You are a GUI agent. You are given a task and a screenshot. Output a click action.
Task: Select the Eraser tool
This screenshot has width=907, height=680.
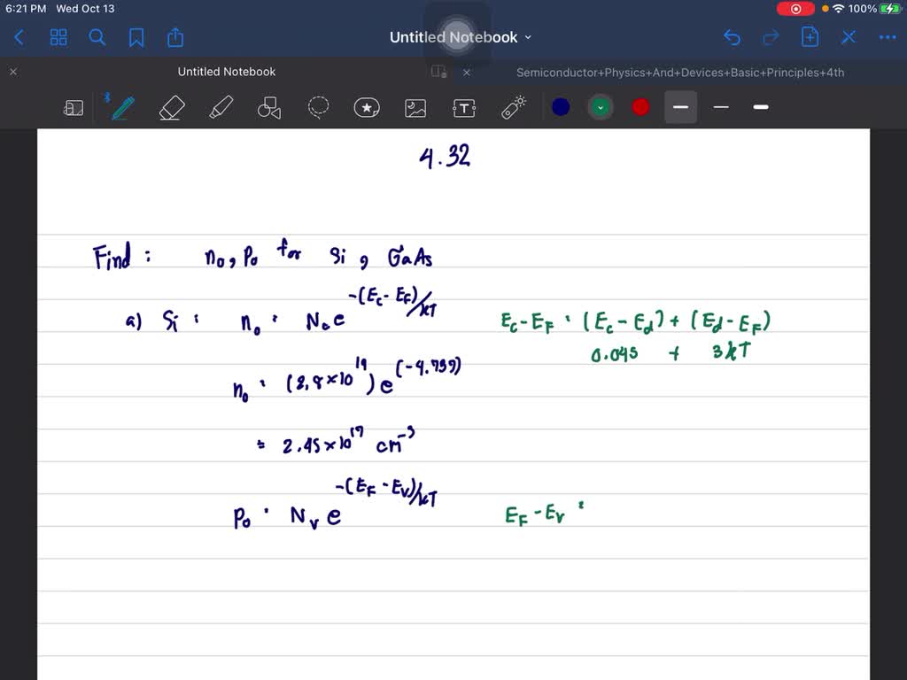(171, 107)
